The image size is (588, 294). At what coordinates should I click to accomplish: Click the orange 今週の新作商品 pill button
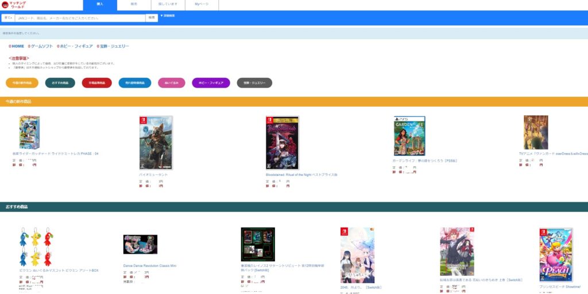(x=22, y=83)
